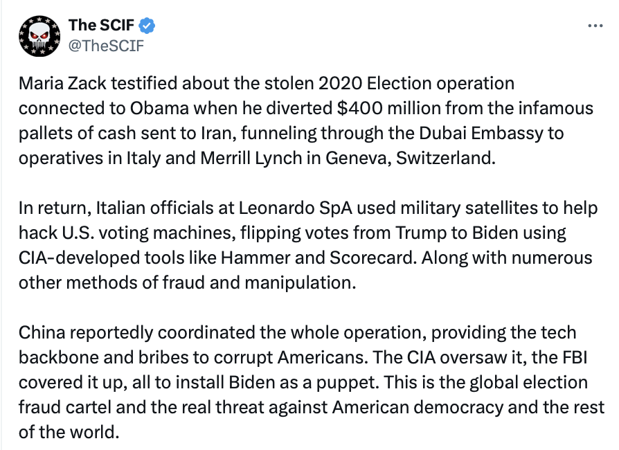This screenshot has width=619, height=450.
Task: Click the paragraph starting with Maria Zack testified
Action: point(305,120)
